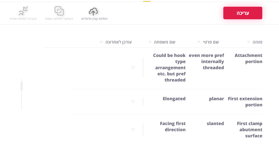
Task: Click the clock icon in the First clamp abutment surface row
Action: point(133,130)
